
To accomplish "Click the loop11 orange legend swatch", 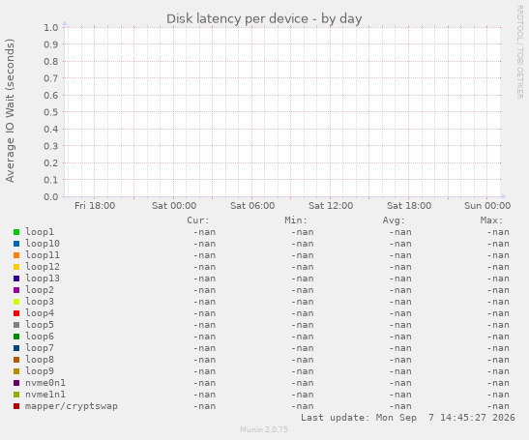I will click(x=16, y=255).
